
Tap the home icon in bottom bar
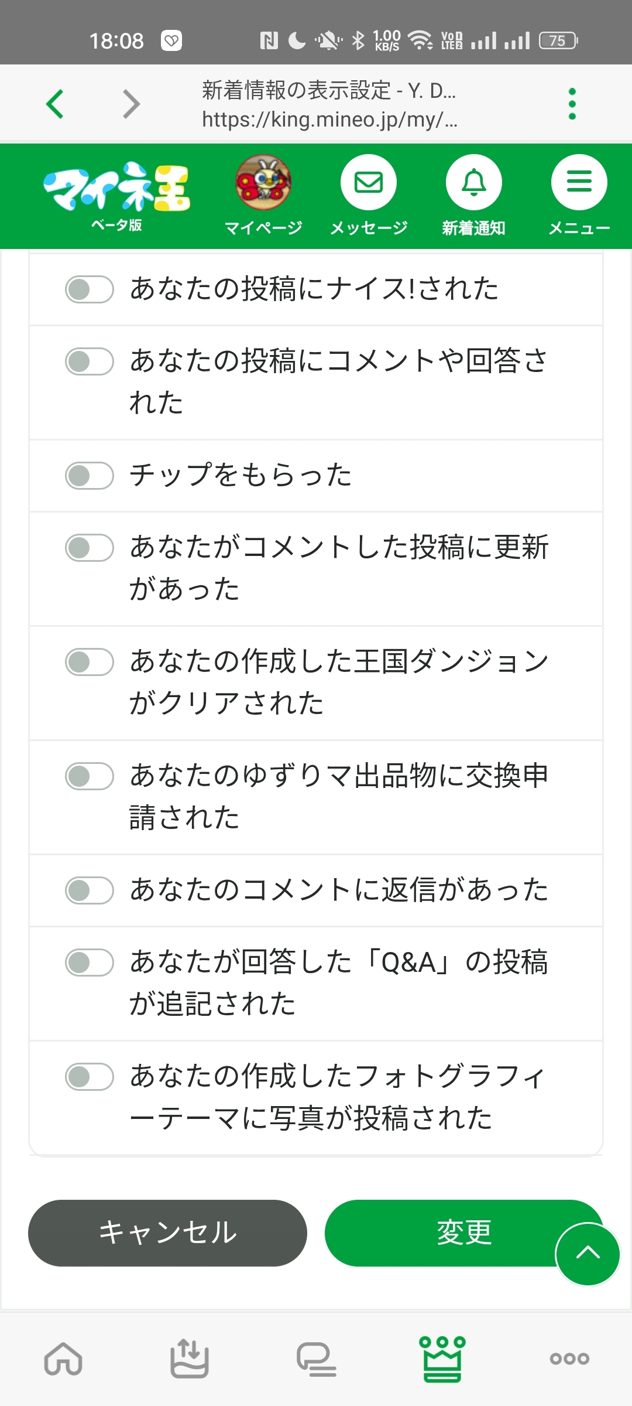[x=63, y=1359]
